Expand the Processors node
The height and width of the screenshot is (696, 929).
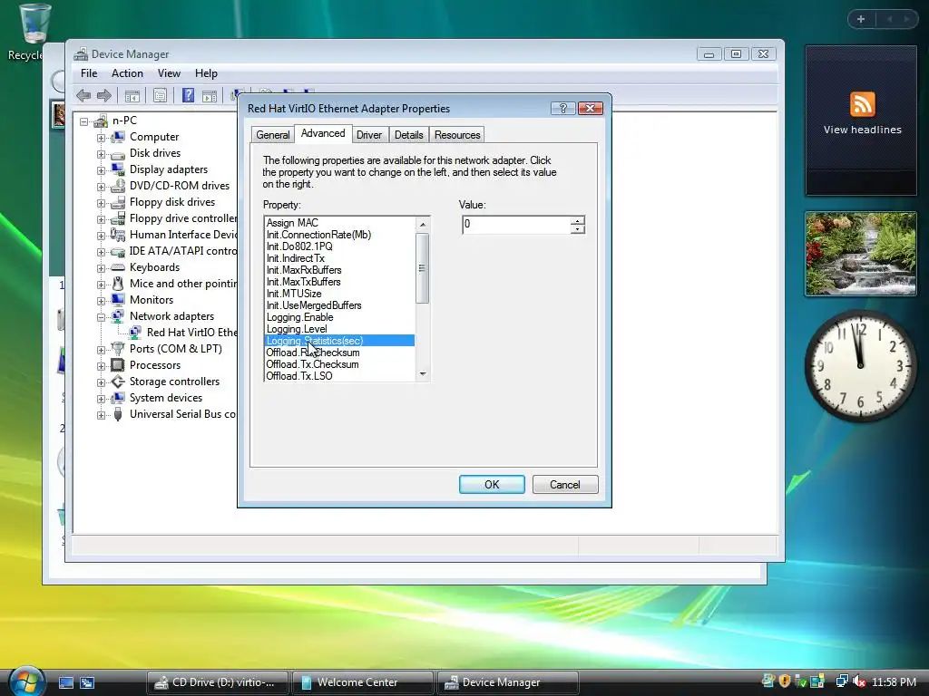tap(101, 366)
